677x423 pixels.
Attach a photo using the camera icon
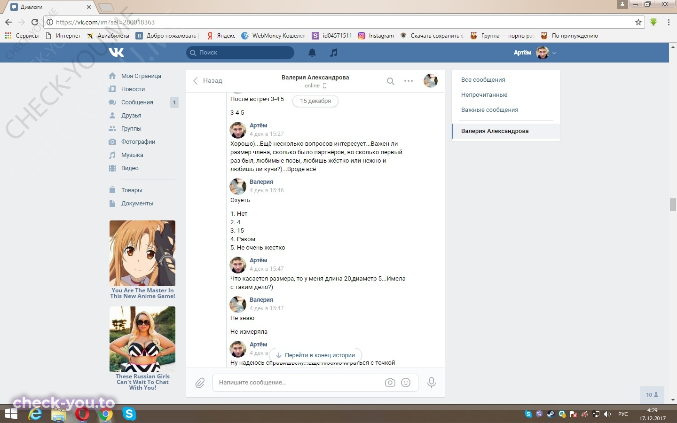390,383
